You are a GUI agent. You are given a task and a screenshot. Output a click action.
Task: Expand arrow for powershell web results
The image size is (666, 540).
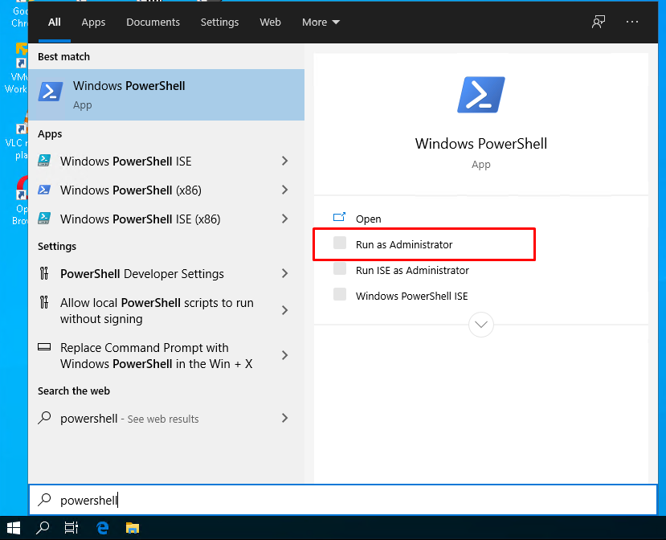click(x=285, y=418)
